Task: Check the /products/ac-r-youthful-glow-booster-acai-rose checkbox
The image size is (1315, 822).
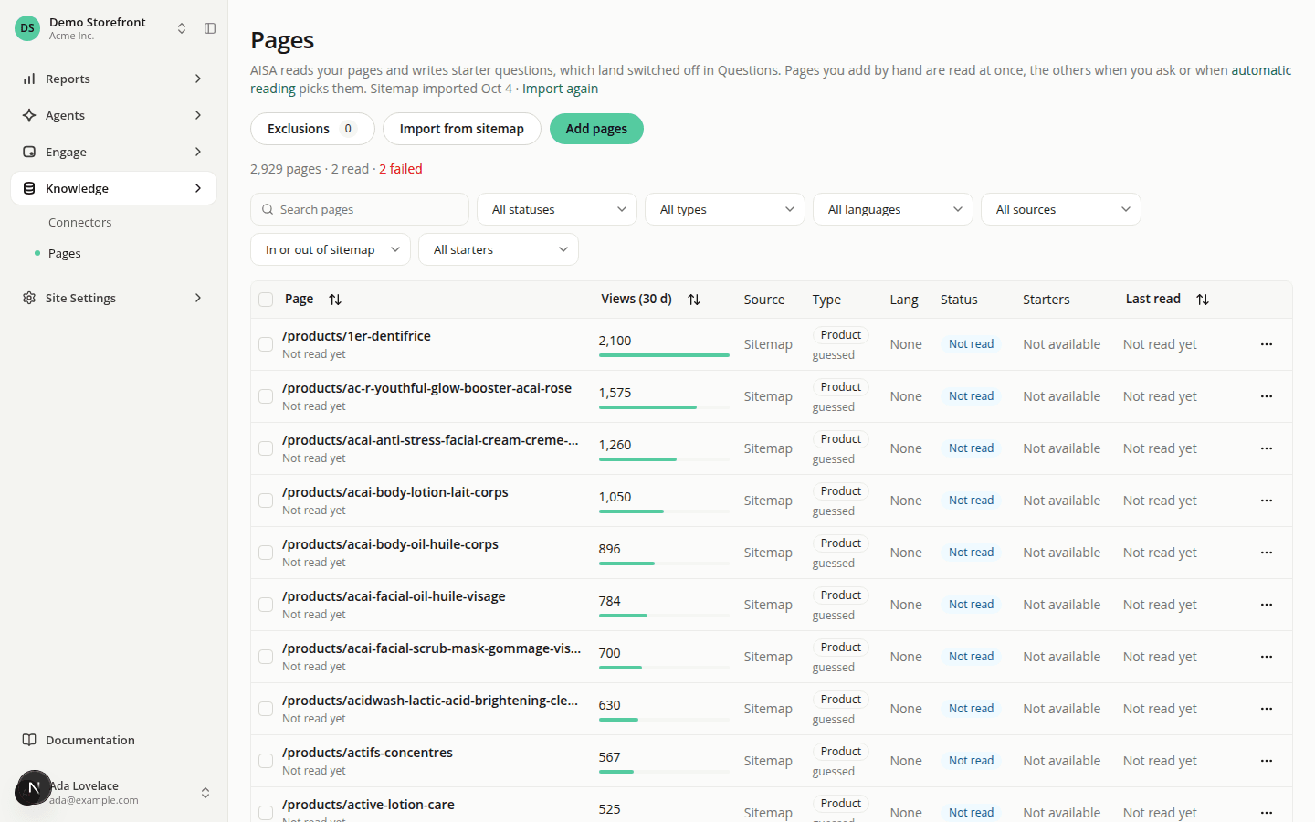Action: pos(266,396)
